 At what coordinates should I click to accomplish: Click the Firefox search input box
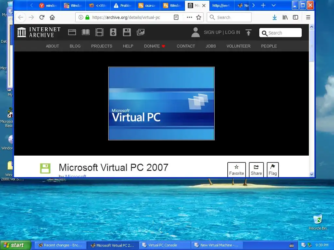point(229,18)
